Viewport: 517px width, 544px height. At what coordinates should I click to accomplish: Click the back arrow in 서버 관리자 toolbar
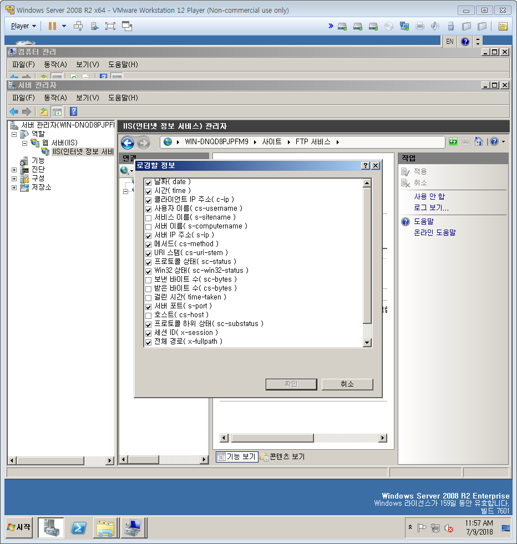(x=14, y=111)
